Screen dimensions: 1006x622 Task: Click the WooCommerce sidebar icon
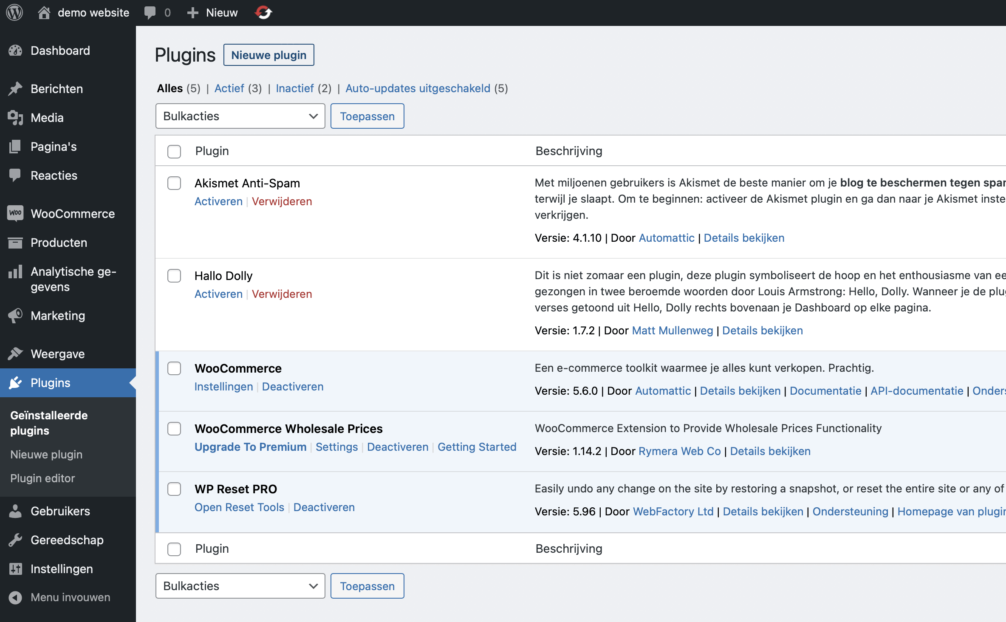15,213
